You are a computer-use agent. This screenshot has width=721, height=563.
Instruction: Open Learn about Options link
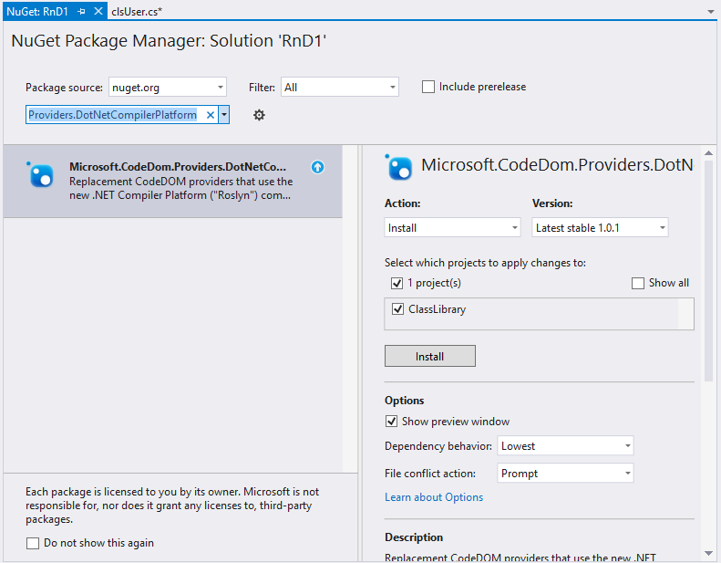[x=434, y=497]
